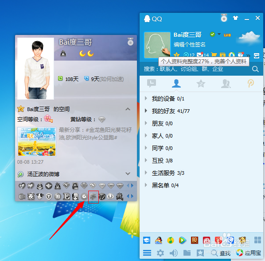265x261 pixels.
Task: Click the dice icon in profile card
Action: [102, 196]
